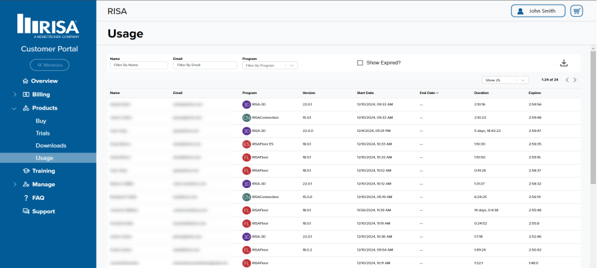Click the FAQ question mark icon
Screen dimensions: 604x268
coord(26,198)
